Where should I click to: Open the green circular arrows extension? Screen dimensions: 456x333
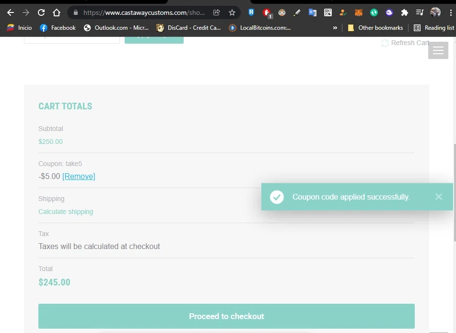click(x=374, y=12)
